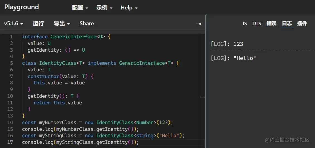Click the Playground logo title
The width and height of the screenshot is (315, 148).
[x=21, y=7]
